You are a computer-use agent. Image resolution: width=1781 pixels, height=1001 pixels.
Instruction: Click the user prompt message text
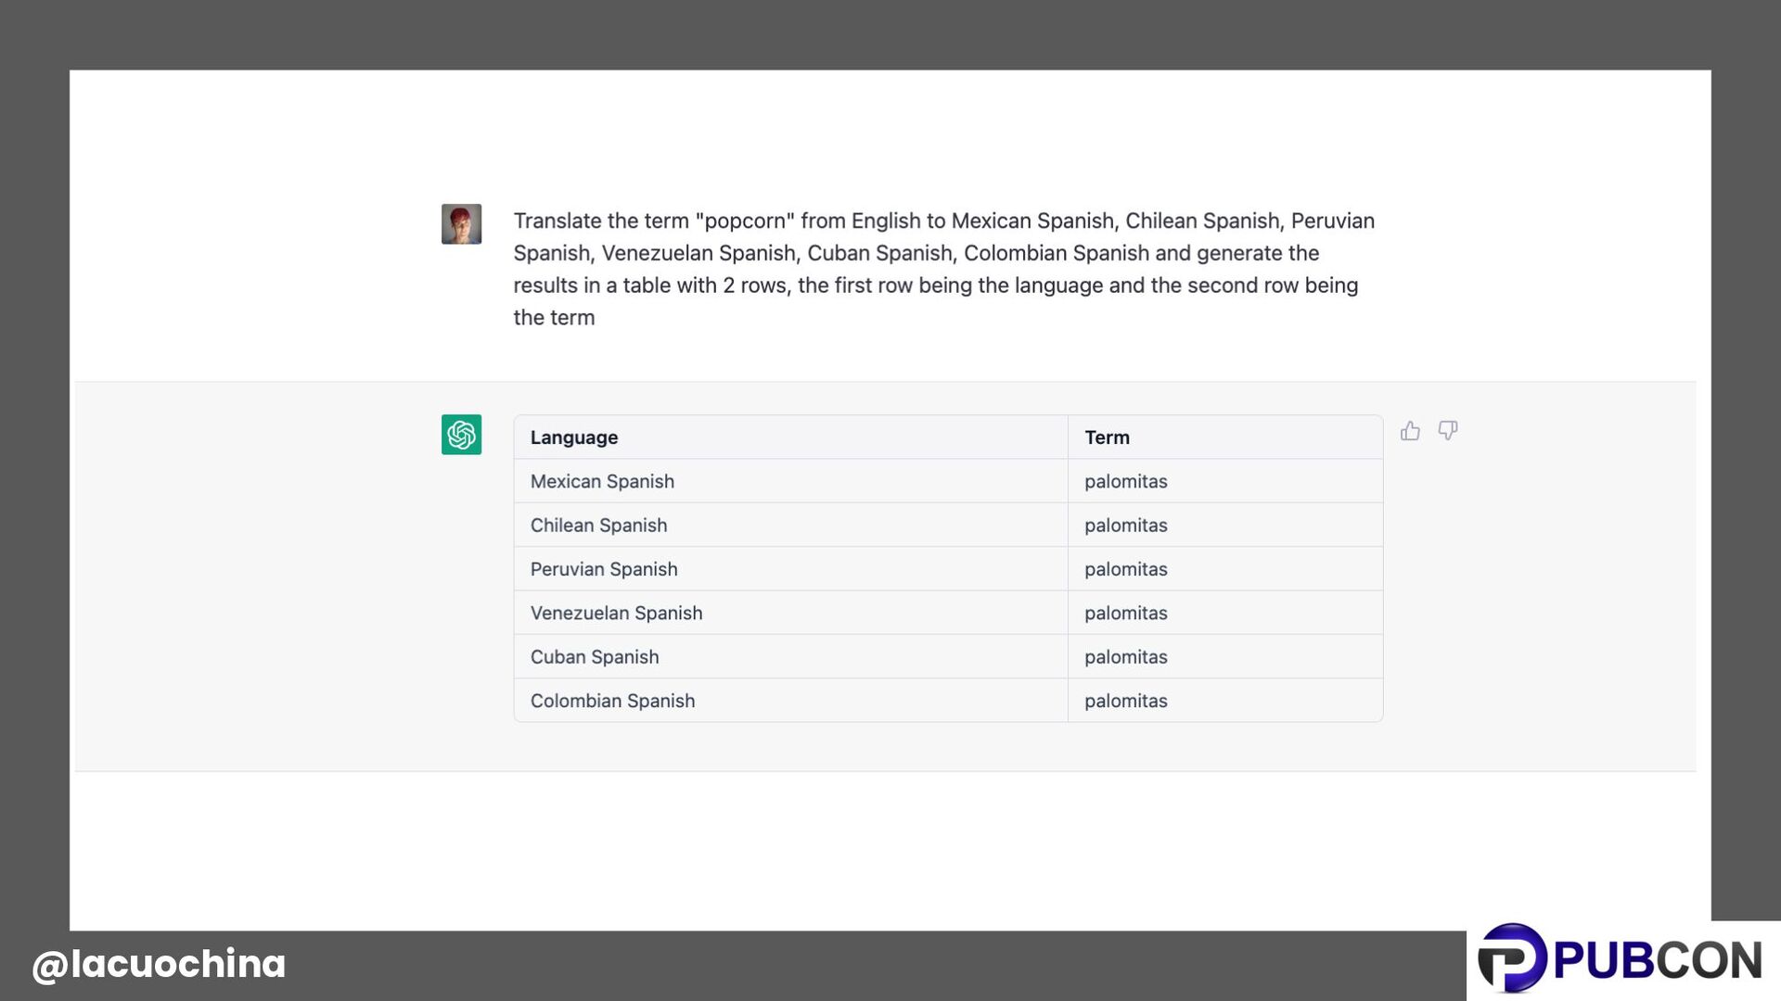pyautogui.click(x=943, y=269)
